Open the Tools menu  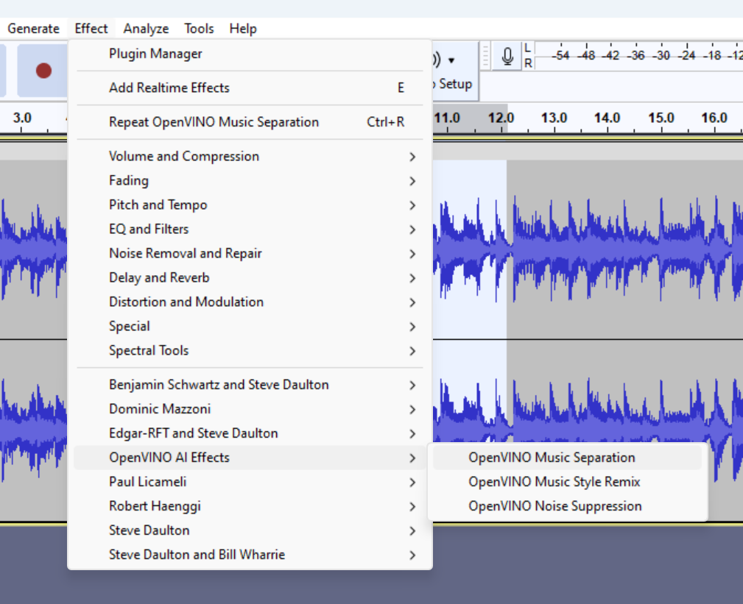coord(199,29)
